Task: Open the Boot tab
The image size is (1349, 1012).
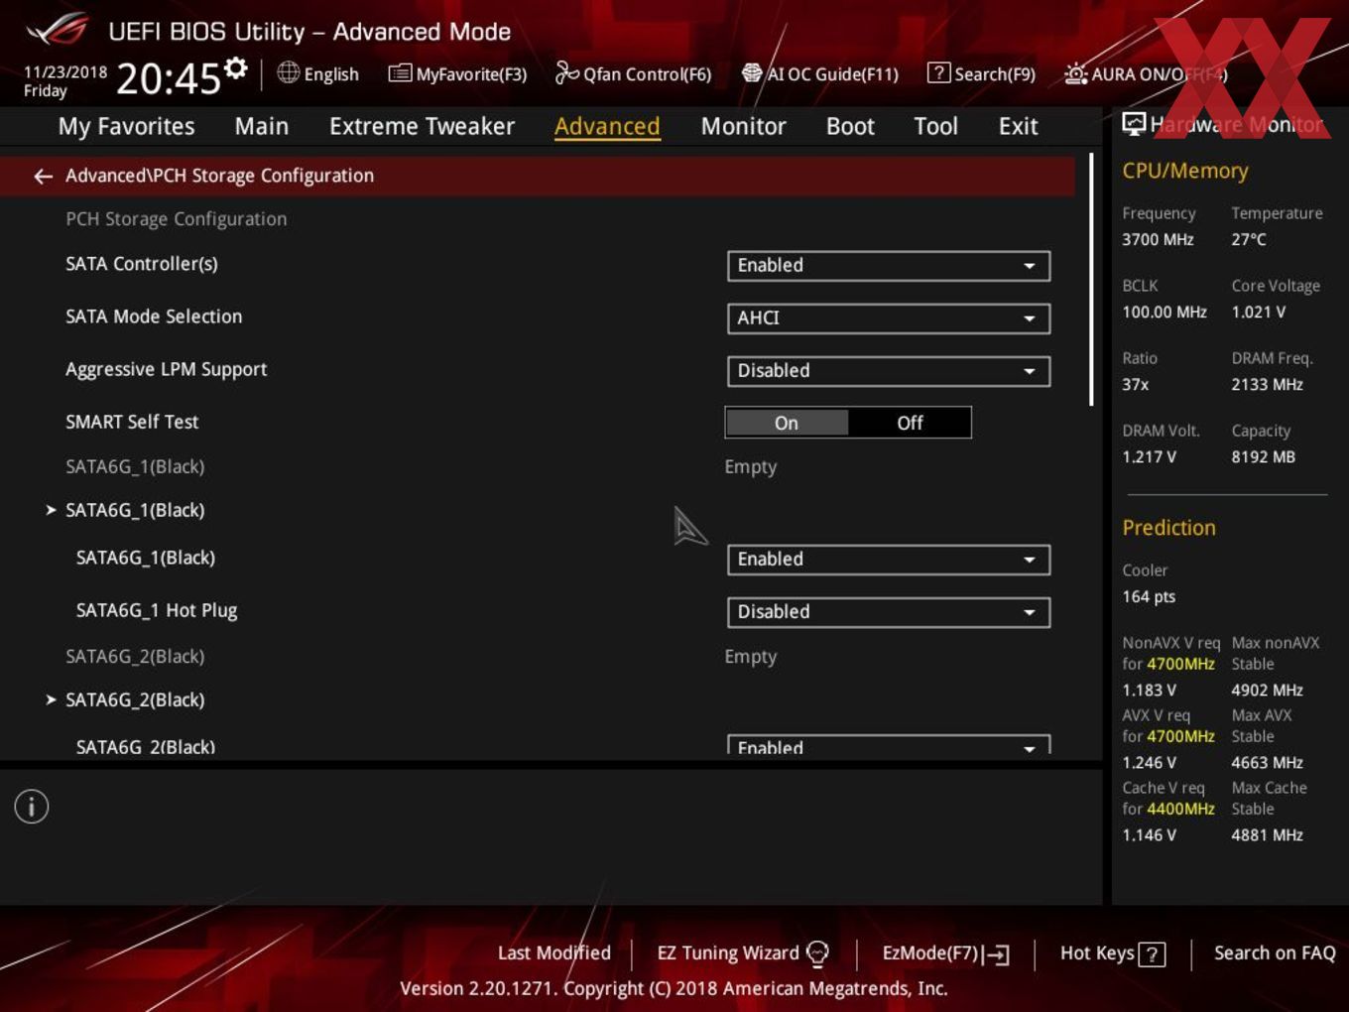Action: (x=850, y=126)
